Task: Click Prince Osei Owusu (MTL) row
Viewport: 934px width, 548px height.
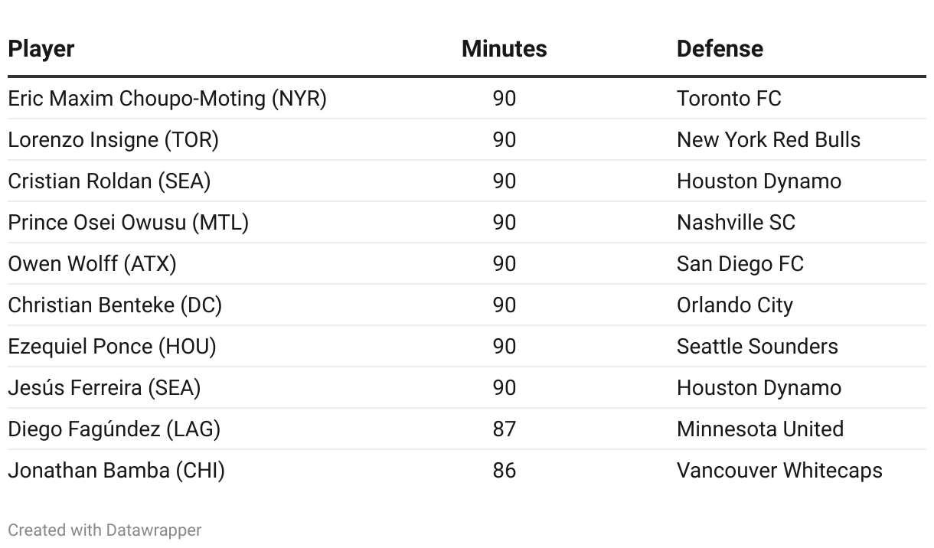Action: pyautogui.click(x=129, y=223)
